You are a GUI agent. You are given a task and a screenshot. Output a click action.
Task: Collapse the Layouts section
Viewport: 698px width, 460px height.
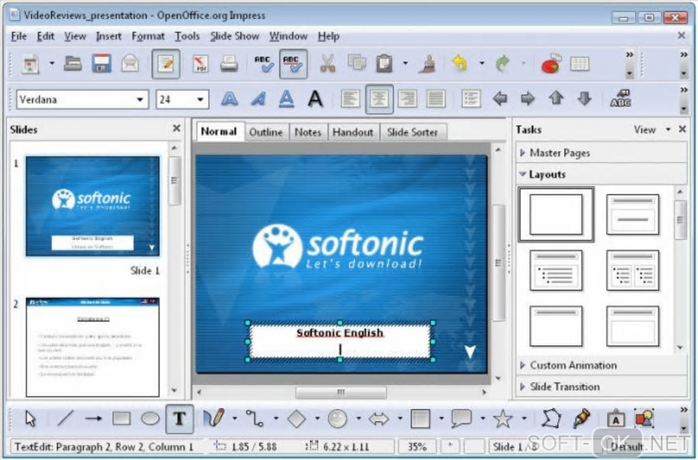click(601, 174)
